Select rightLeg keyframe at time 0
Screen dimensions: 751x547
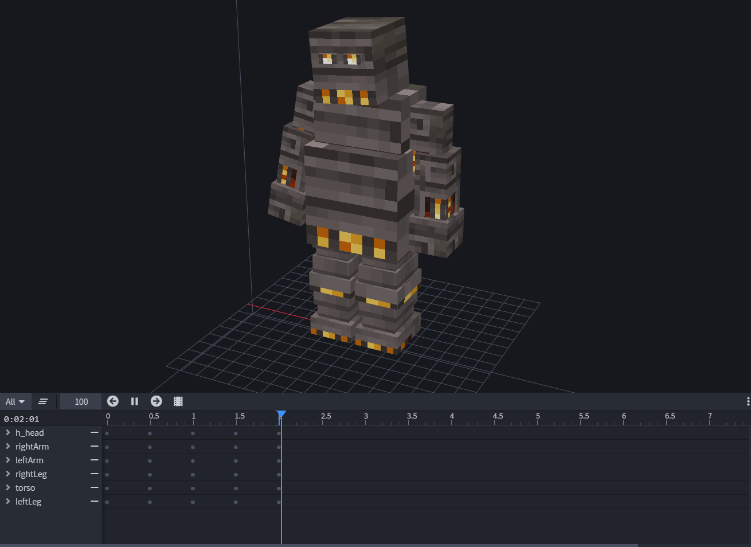107,475
